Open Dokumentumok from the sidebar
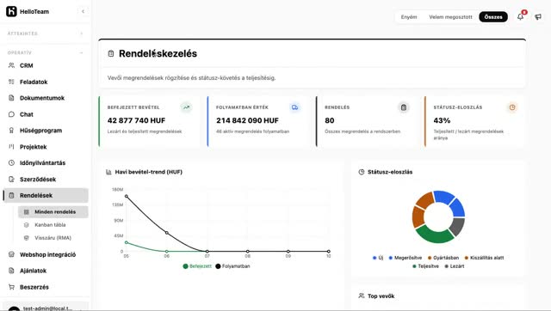Viewport: 551px width, 311px height. tap(46, 98)
